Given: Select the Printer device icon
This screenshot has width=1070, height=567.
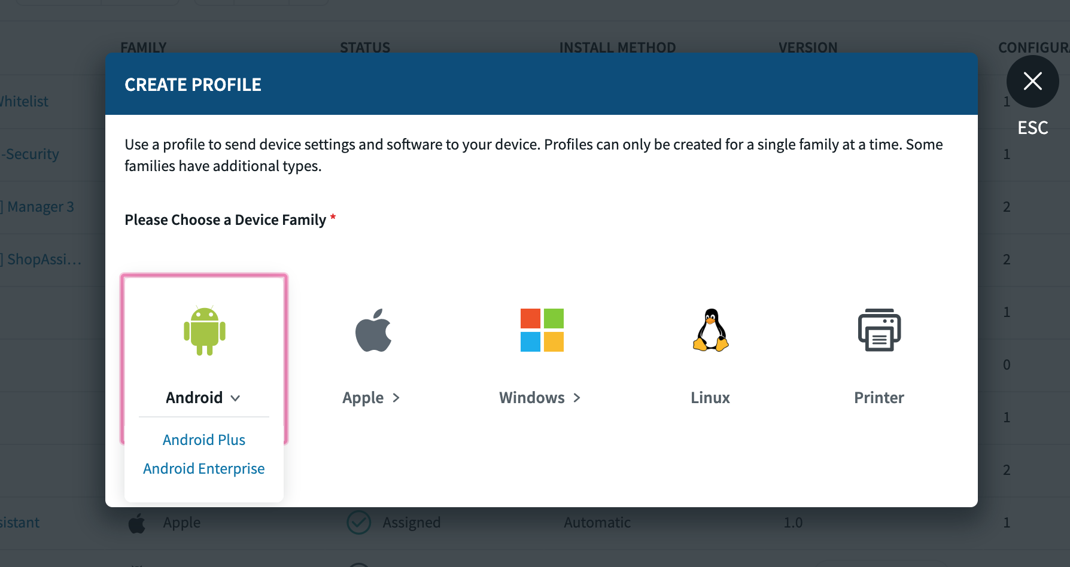Looking at the screenshot, I should [879, 330].
